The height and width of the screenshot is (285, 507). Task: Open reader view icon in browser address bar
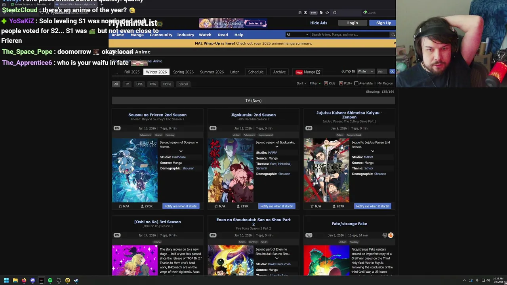[300, 13]
